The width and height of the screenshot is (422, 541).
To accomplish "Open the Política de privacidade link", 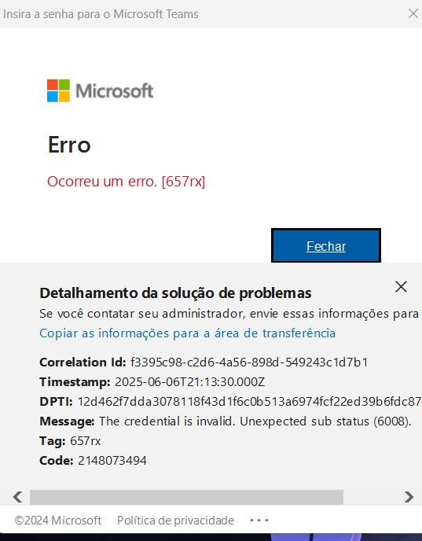I will pyautogui.click(x=175, y=521).
